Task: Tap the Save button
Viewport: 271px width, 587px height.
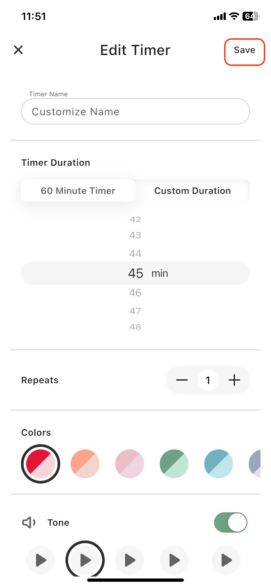Action: click(244, 52)
